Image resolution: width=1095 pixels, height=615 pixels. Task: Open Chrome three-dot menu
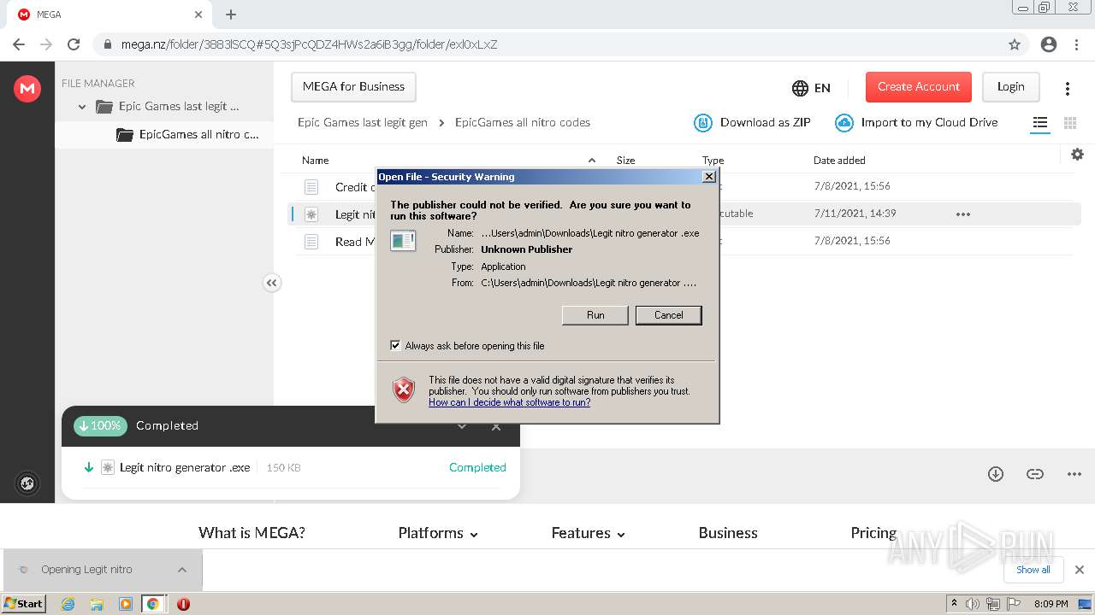click(x=1078, y=44)
